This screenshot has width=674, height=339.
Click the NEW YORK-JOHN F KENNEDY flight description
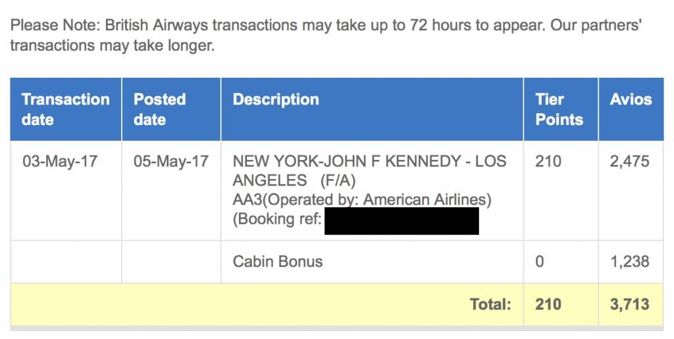click(369, 170)
